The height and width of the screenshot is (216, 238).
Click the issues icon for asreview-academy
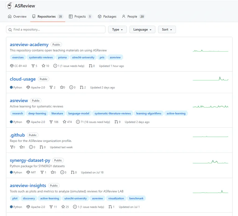click(x=55, y=66)
